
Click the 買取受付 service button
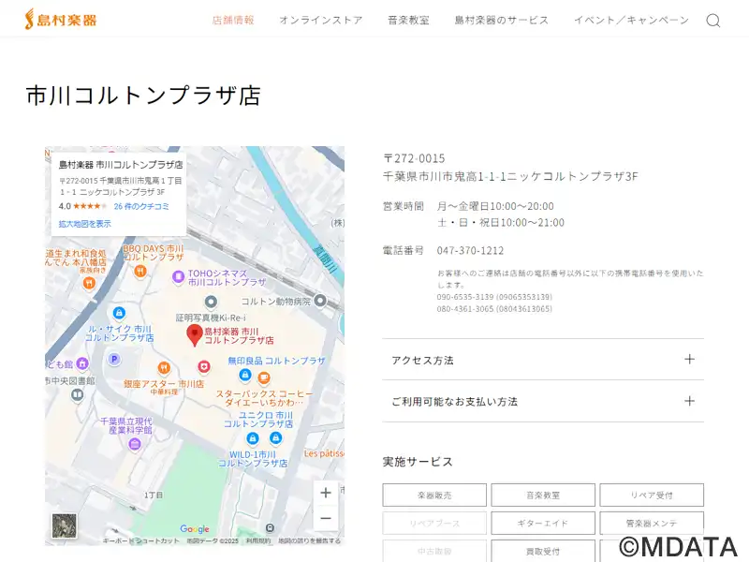click(543, 551)
